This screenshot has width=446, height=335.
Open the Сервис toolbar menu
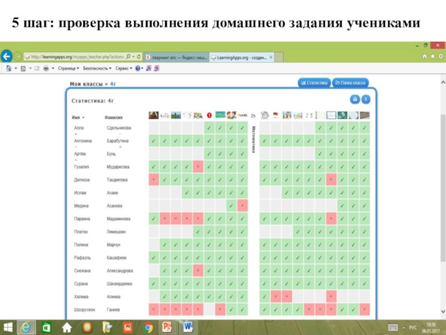tap(124, 68)
